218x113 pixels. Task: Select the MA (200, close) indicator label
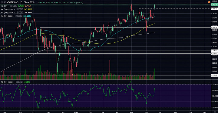coord(7,13)
